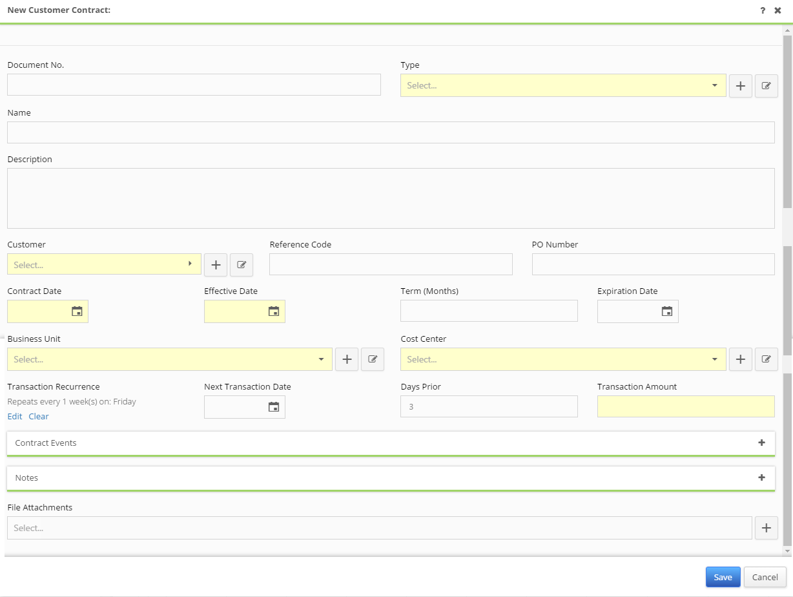Screen dimensions: 793x597
Task: Click the add Business Unit plus icon
Action: click(346, 359)
